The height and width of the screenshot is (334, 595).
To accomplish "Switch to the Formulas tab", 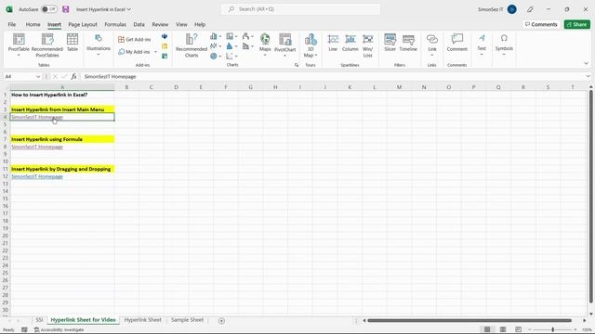I will [115, 24].
